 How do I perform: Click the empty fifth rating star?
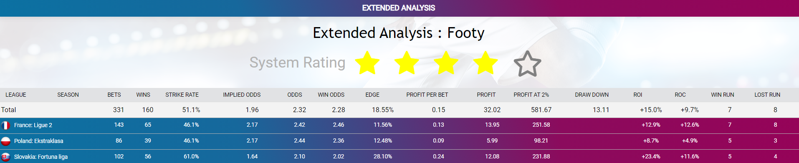tap(527, 64)
